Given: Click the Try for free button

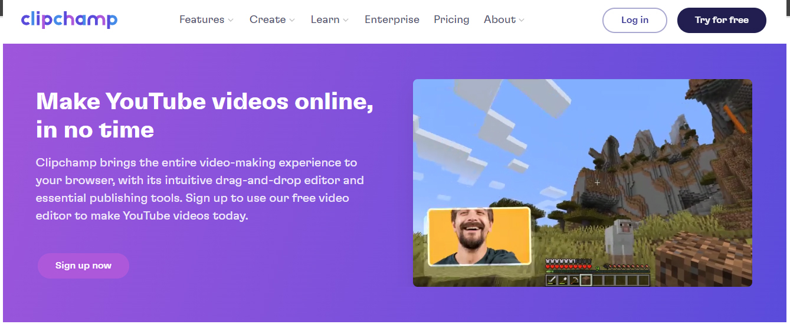Looking at the screenshot, I should point(722,20).
